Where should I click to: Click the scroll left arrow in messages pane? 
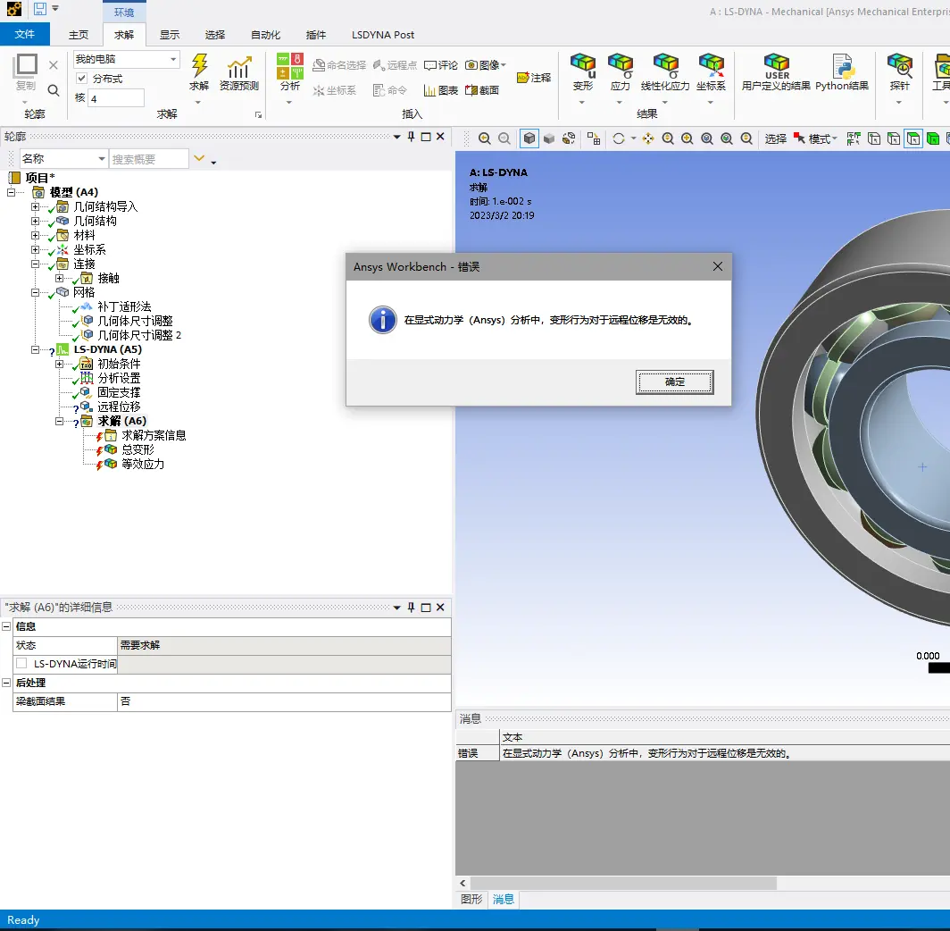[x=462, y=883]
